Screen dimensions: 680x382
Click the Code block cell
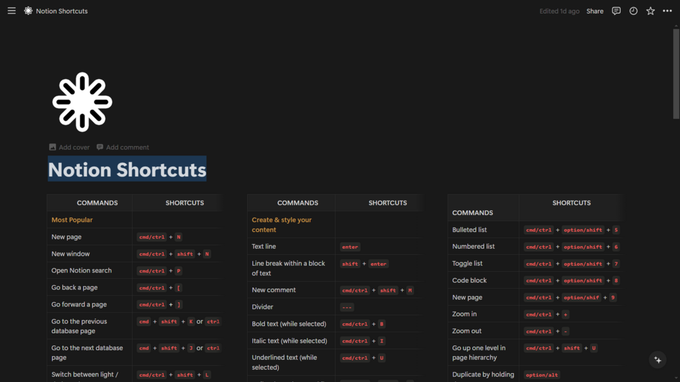click(483, 280)
